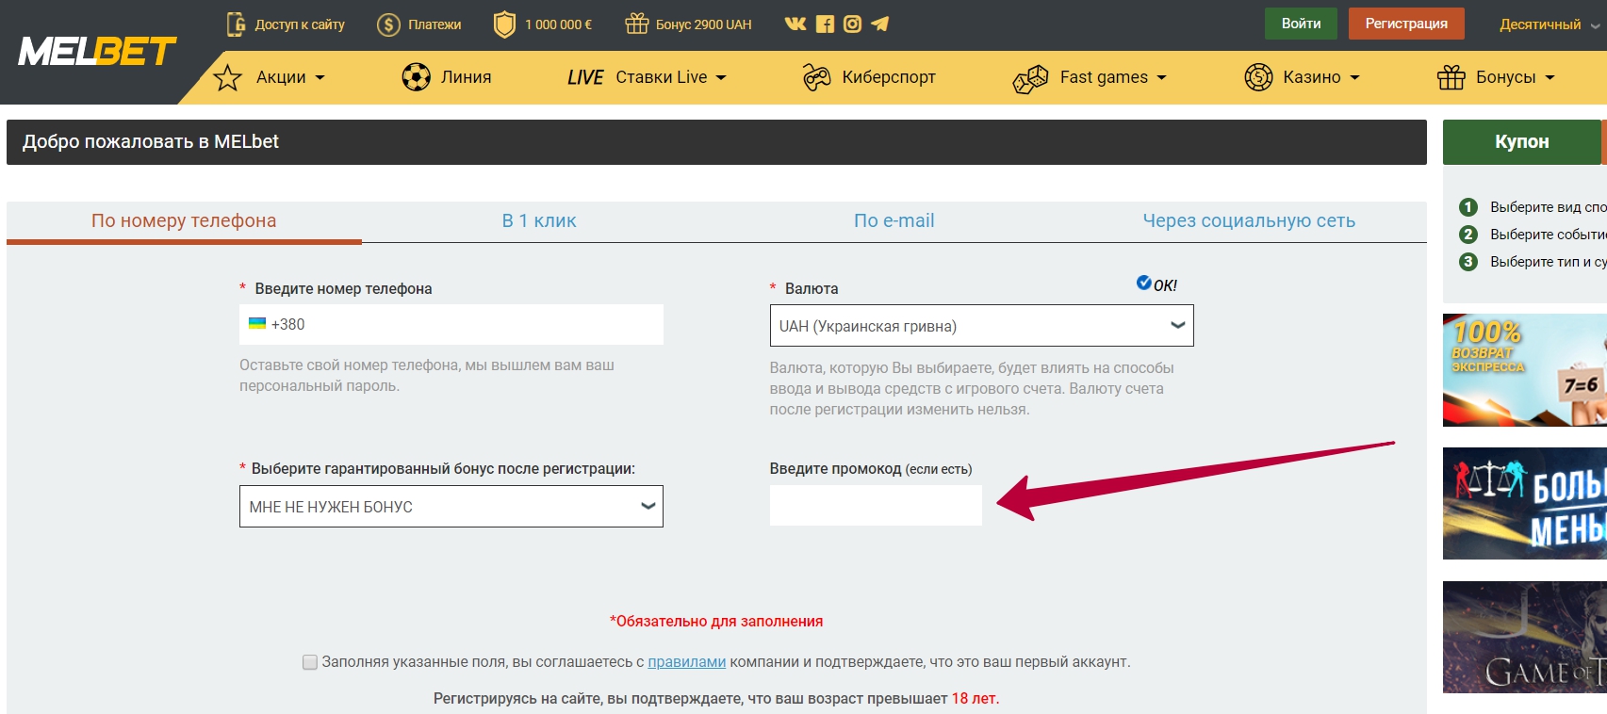Focus the promo code input field
The width and height of the screenshot is (1607, 714).
click(876, 505)
